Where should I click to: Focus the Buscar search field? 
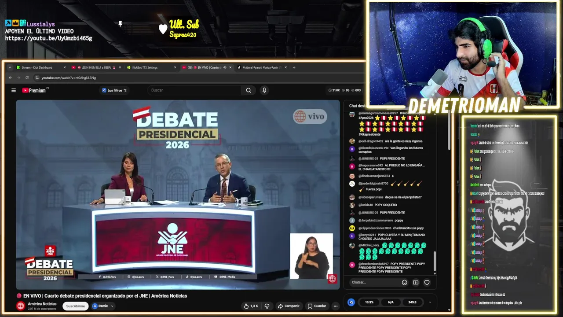pyautogui.click(x=194, y=90)
